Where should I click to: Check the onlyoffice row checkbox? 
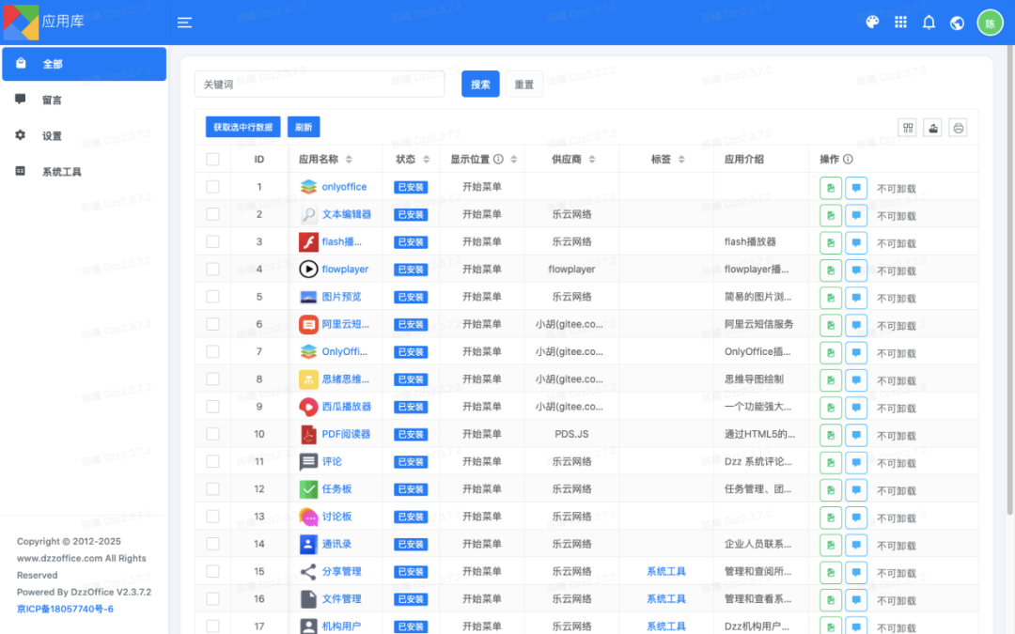[213, 187]
